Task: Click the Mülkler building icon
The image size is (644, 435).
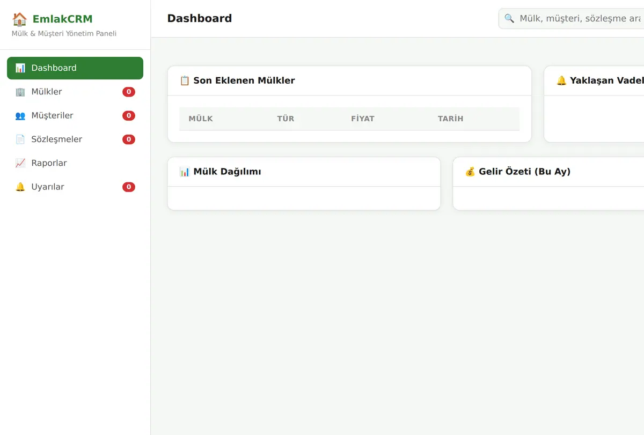Action: [20, 92]
